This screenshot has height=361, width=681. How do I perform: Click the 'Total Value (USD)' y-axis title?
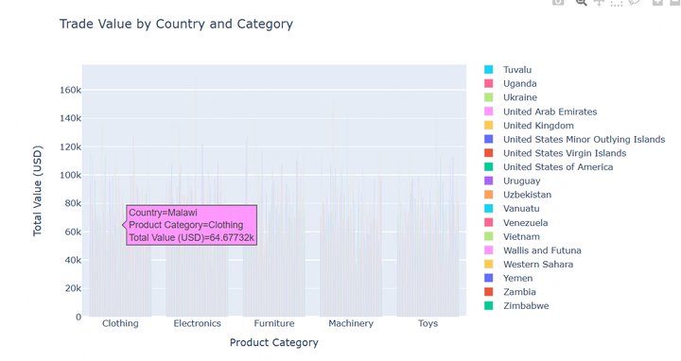[x=37, y=191]
